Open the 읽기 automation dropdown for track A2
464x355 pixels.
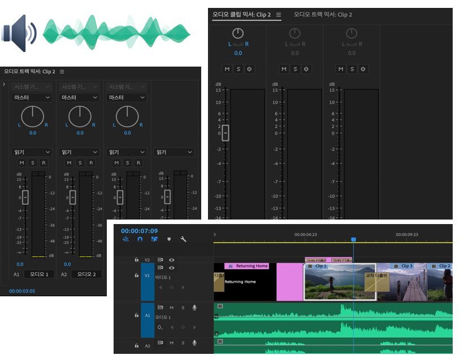point(79,152)
